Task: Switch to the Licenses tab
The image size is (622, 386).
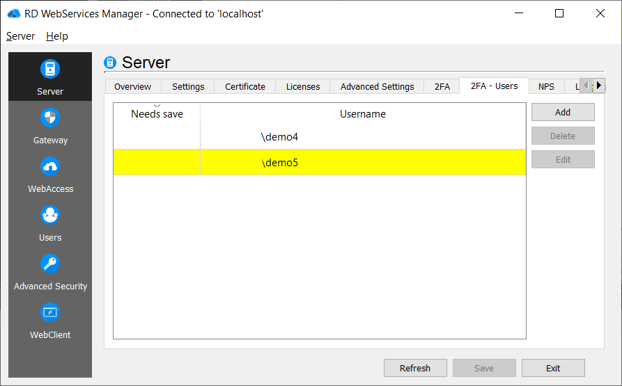Action: [x=303, y=86]
